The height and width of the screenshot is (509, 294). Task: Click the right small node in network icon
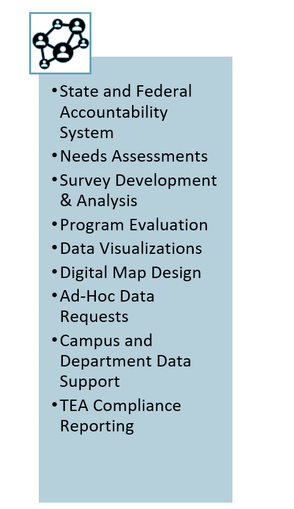[83, 43]
